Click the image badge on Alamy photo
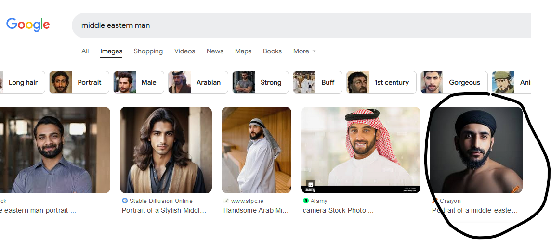This screenshot has height=240, width=551. click(x=310, y=185)
